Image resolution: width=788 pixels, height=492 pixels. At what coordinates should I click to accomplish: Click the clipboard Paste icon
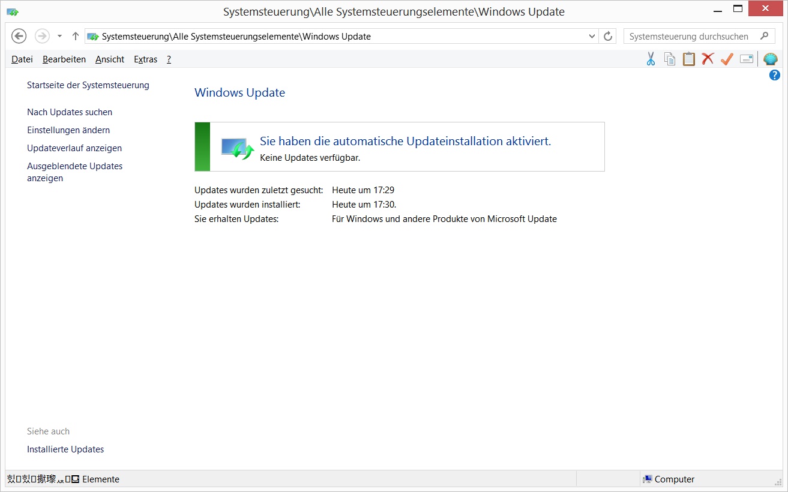(x=689, y=59)
